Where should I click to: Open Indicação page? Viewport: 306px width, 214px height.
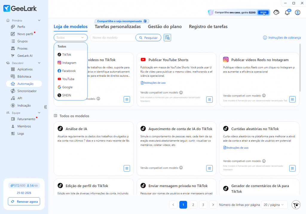[24, 105]
